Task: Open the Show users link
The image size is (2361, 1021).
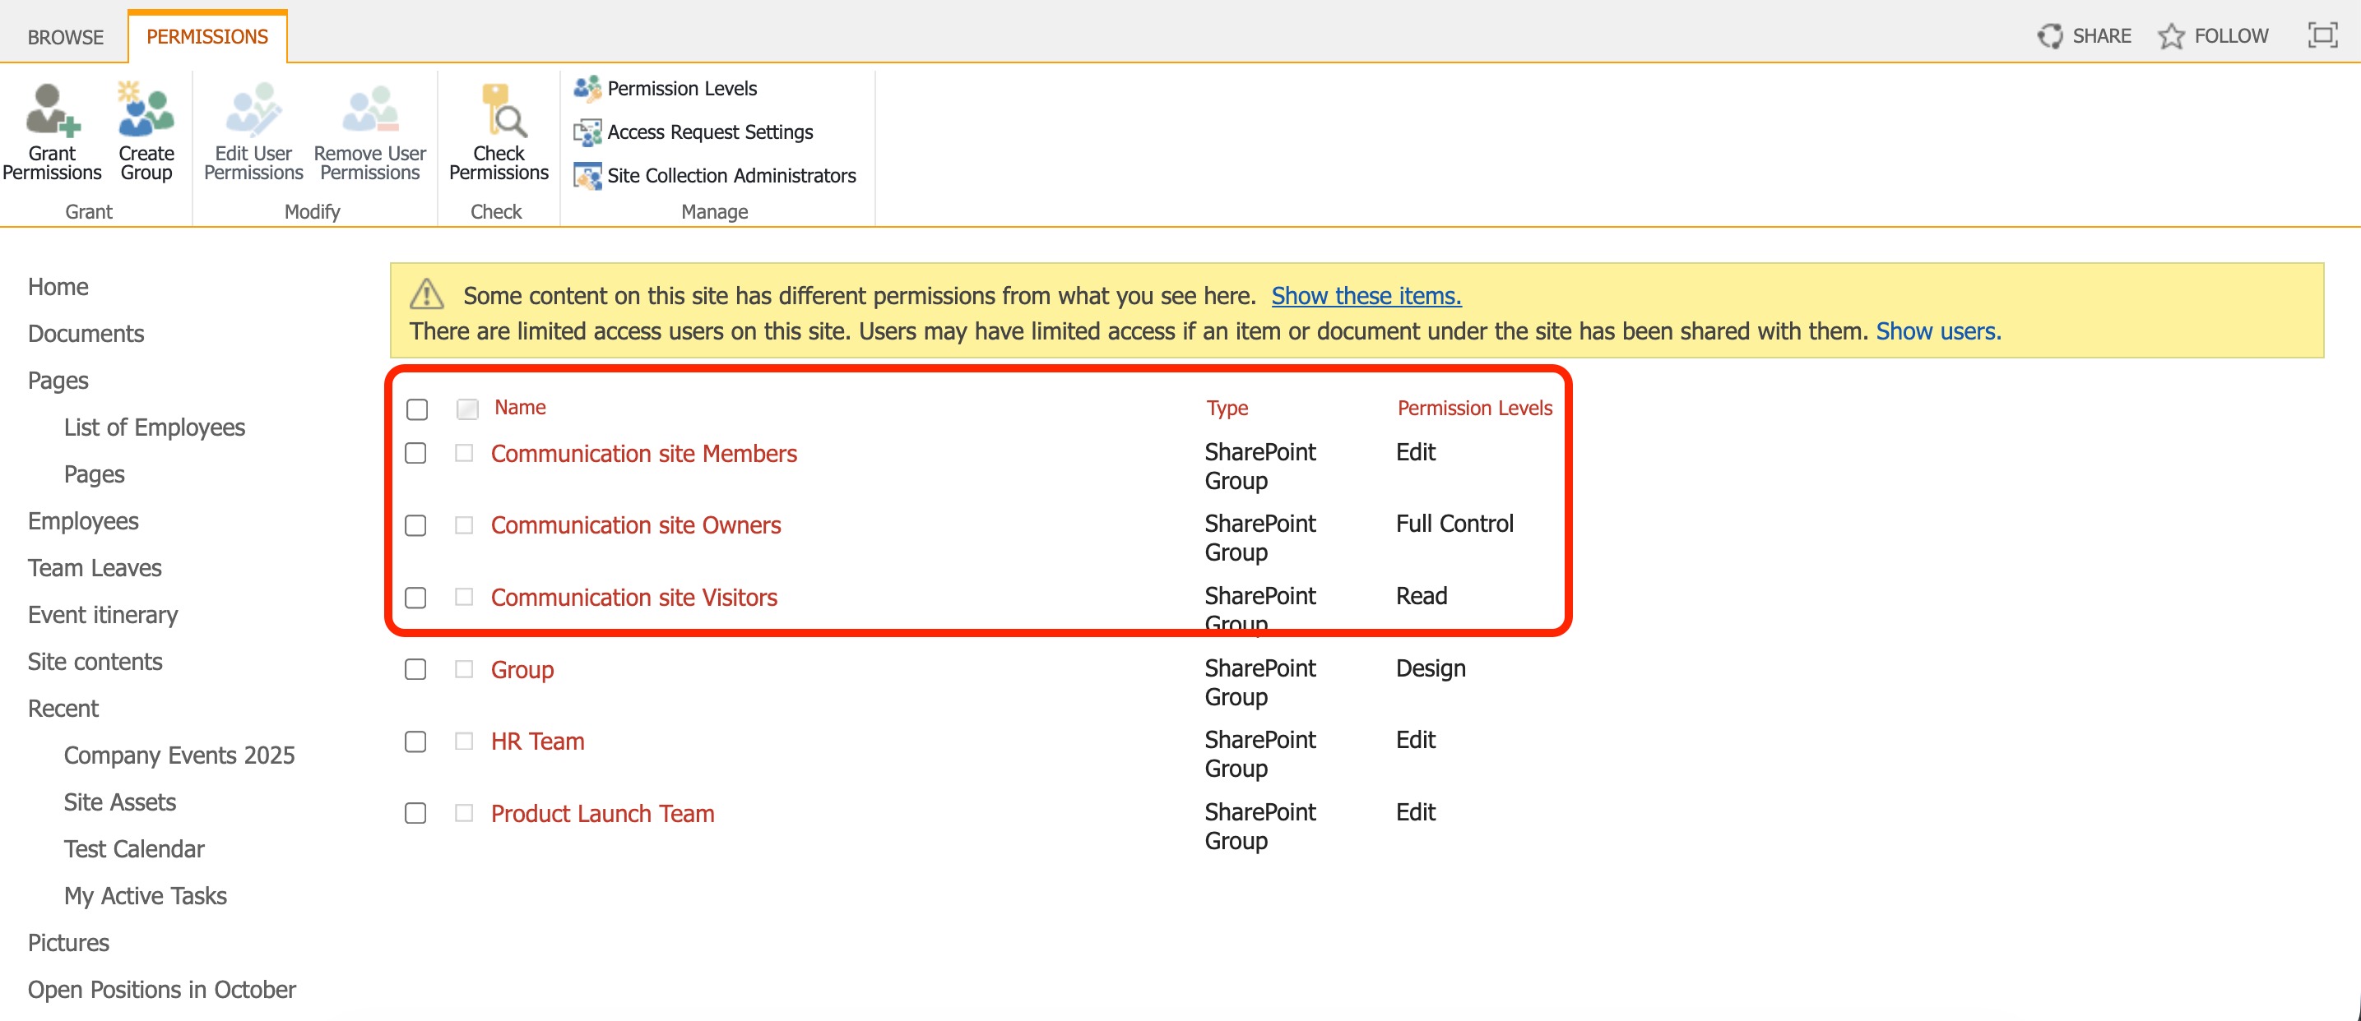Action: click(x=1937, y=331)
